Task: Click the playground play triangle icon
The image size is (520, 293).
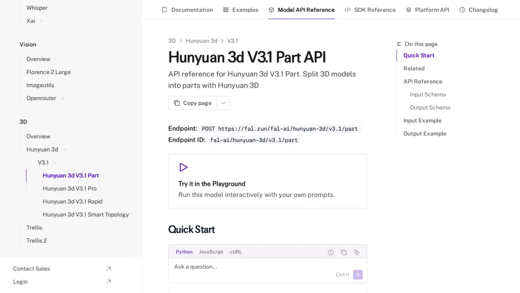Action: click(x=183, y=167)
